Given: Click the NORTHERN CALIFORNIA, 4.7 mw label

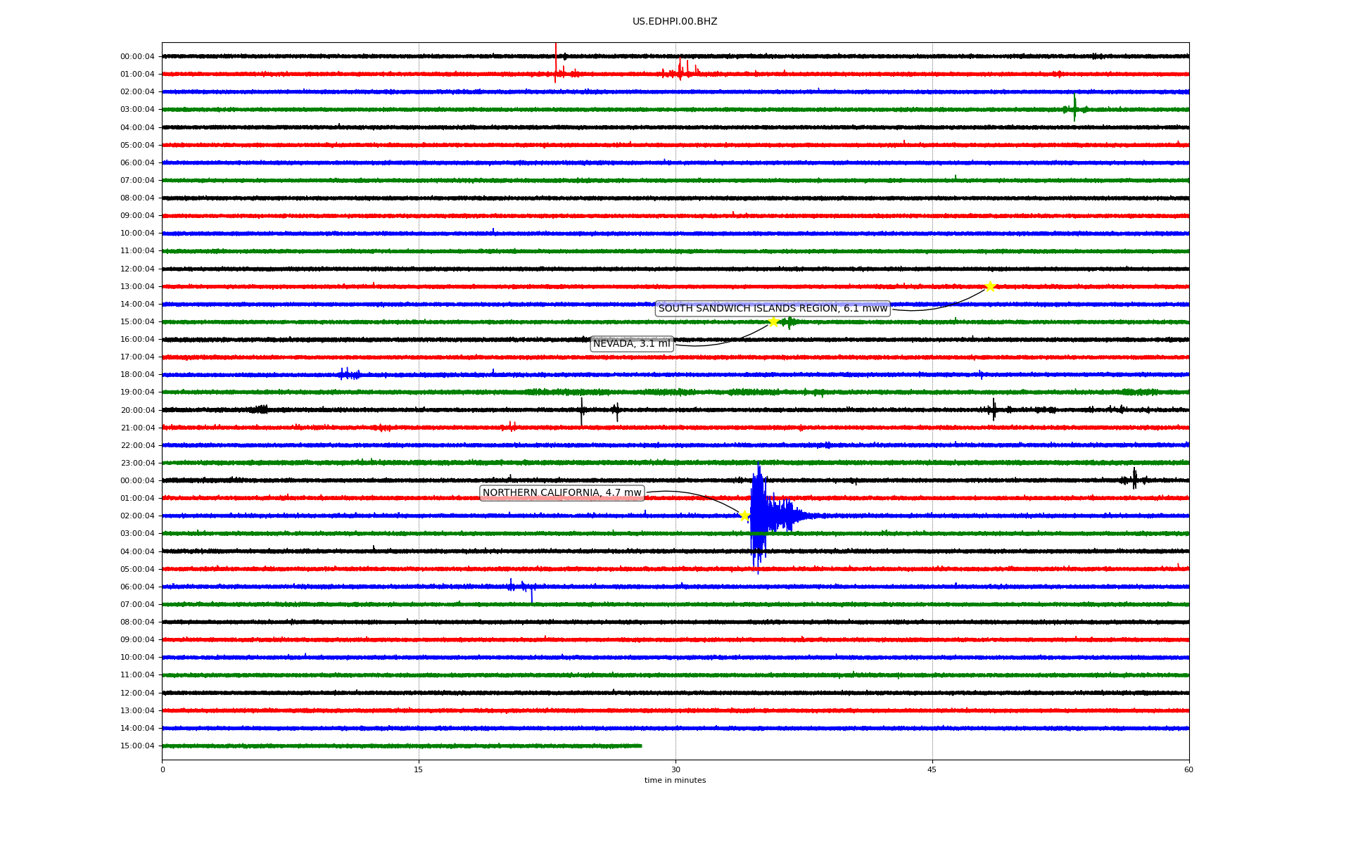Looking at the screenshot, I should (x=562, y=493).
